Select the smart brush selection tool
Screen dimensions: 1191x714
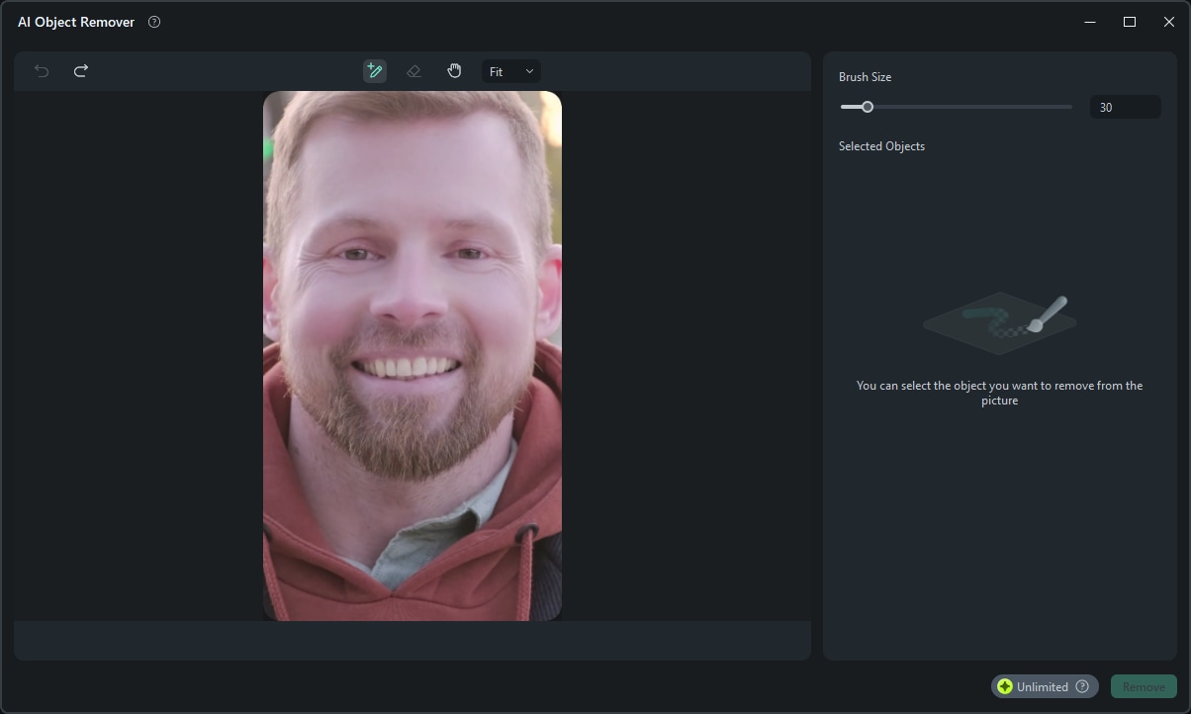coord(374,71)
